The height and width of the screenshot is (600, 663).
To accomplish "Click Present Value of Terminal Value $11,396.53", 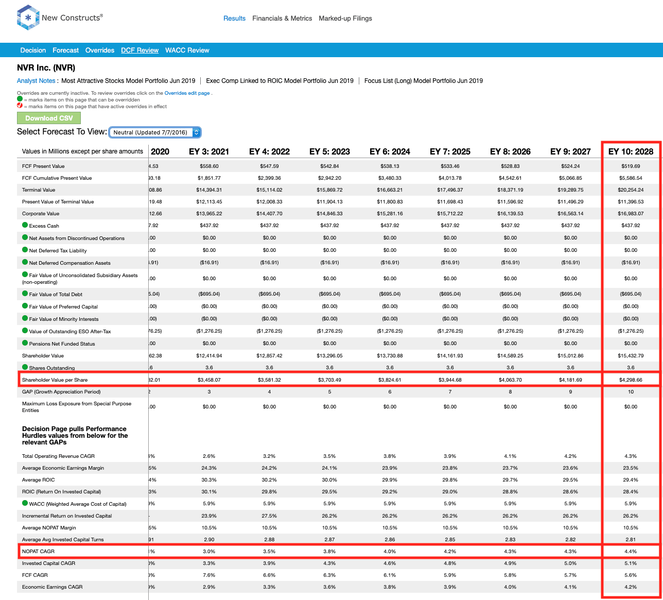I will click(631, 201).
